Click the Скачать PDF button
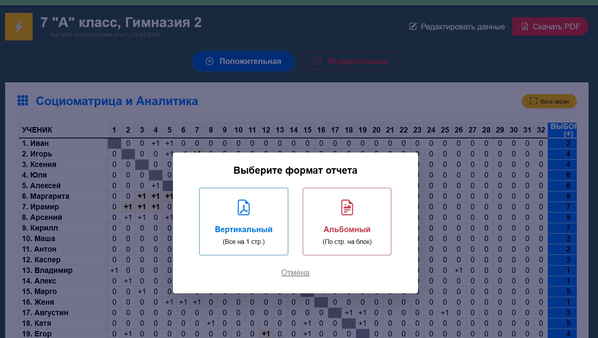The height and width of the screenshot is (338, 598). [550, 27]
